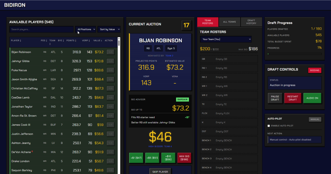The image size is (331, 174).
Task: Click the BENCH 1 empty roster slot
Action: point(229,140)
